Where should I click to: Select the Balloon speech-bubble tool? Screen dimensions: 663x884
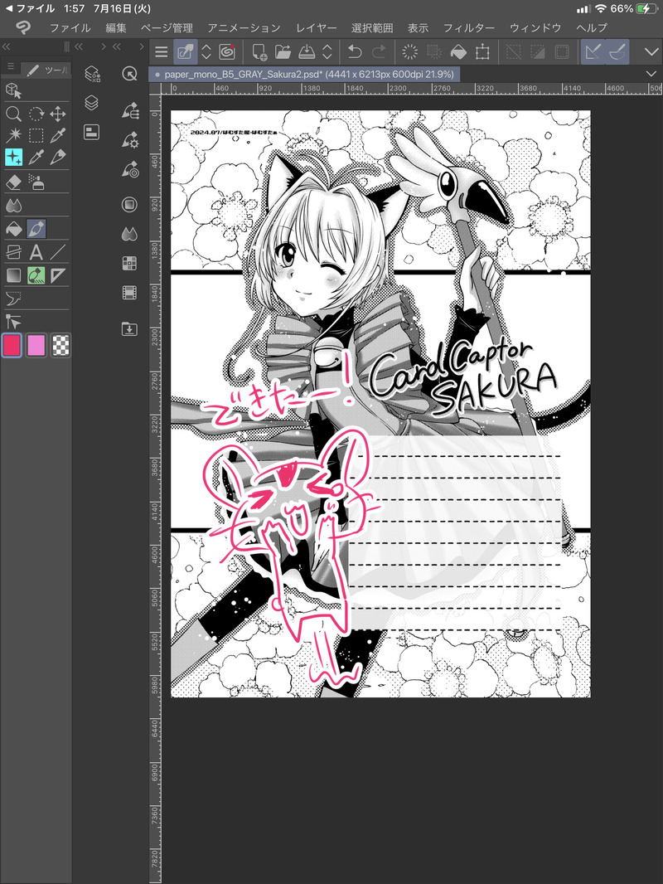13,299
